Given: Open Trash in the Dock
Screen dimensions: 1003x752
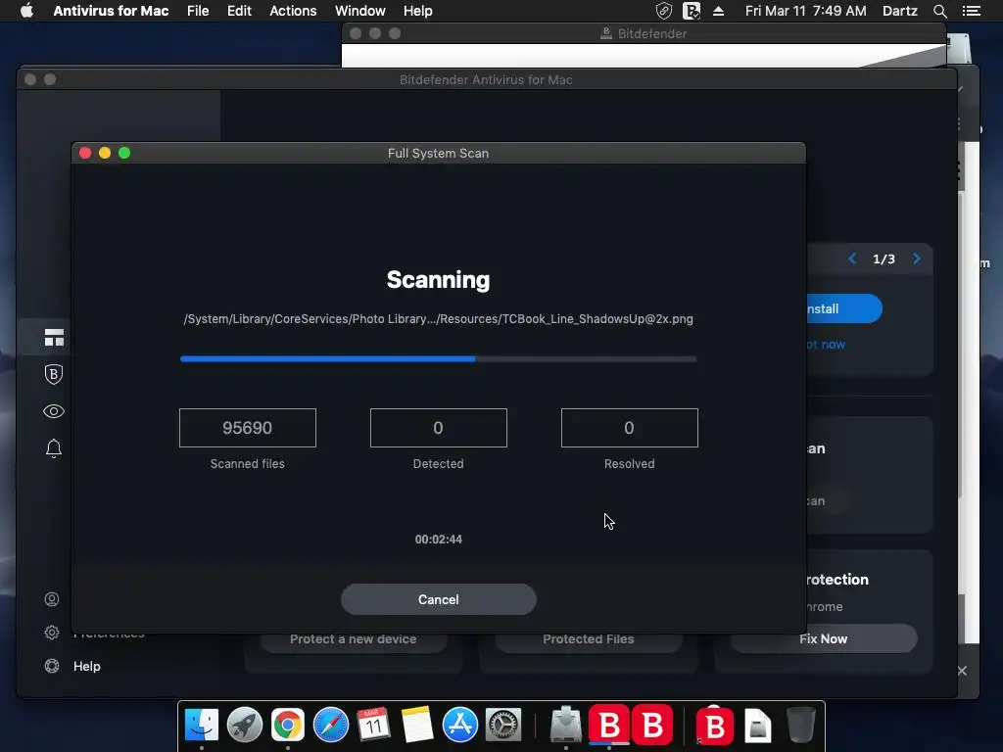Looking at the screenshot, I should (x=800, y=725).
